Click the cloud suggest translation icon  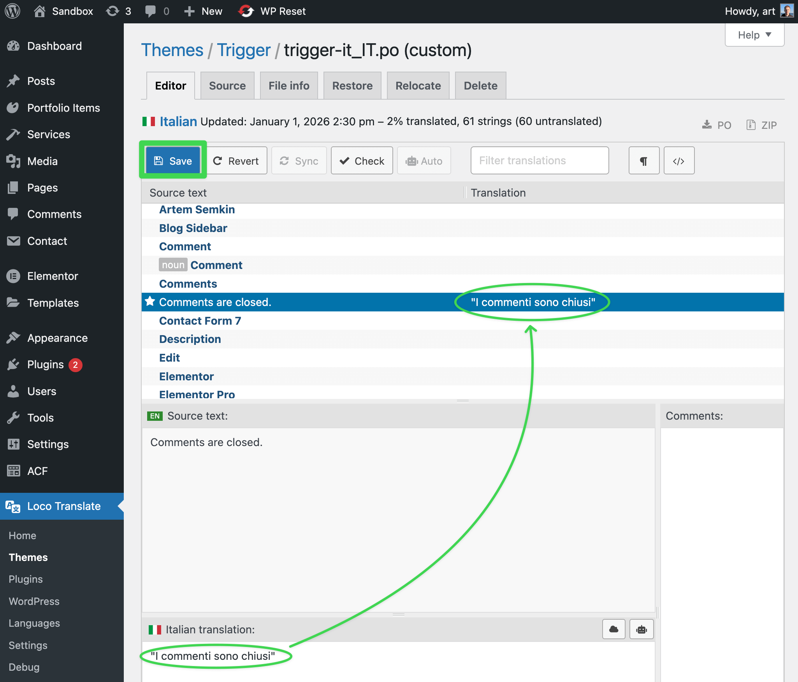tap(613, 629)
